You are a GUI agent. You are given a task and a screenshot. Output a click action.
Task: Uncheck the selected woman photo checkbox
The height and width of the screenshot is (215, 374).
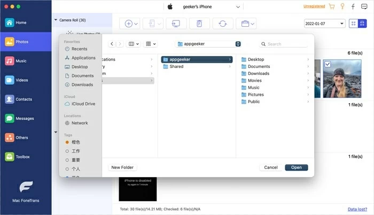(327, 64)
